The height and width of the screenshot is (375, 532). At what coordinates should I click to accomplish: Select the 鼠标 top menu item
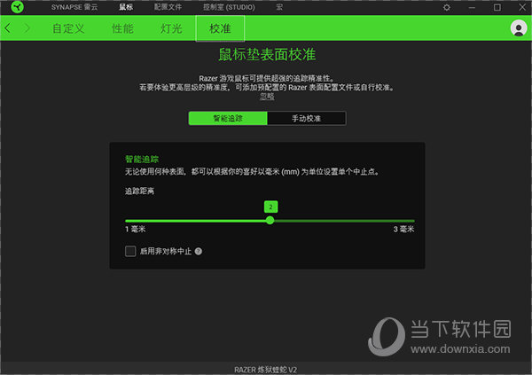pyautogui.click(x=126, y=7)
